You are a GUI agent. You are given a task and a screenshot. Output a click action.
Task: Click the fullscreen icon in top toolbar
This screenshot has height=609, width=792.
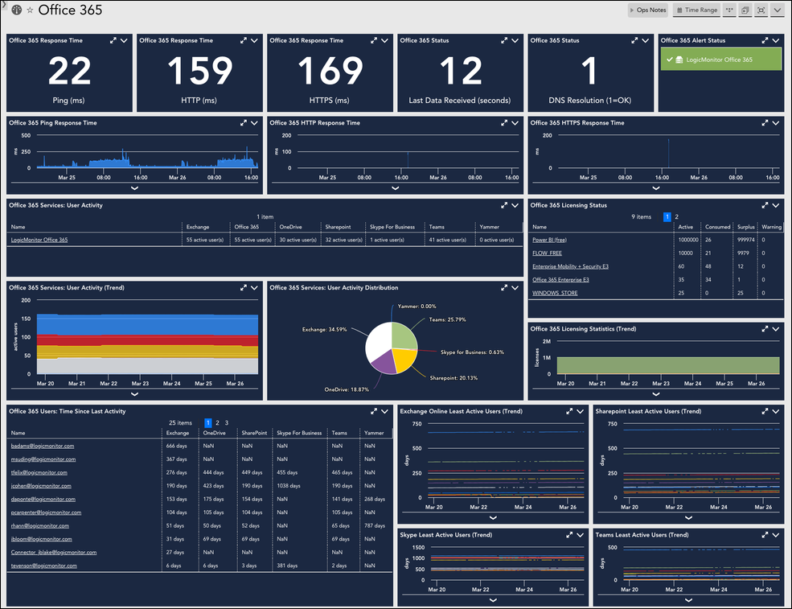point(761,10)
